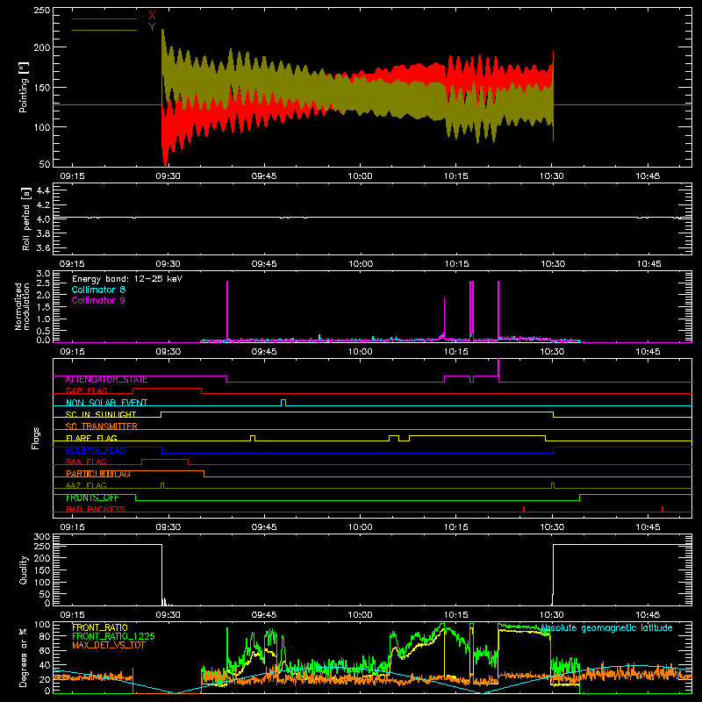Click the SC_TRANSMITTER flag label
Image resolution: width=702 pixels, height=702 pixels.
[x=102, y=426]
